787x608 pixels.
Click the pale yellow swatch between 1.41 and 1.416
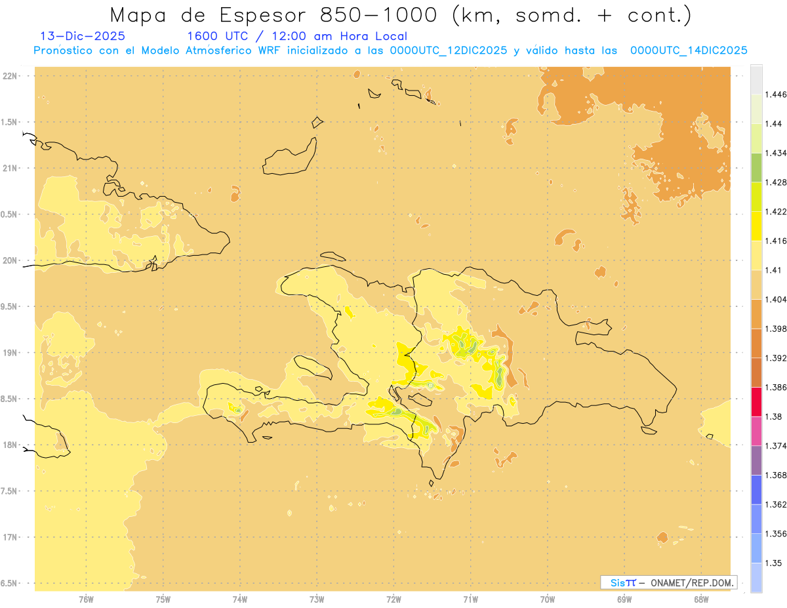pyautogui.click(x=756, y=255)
